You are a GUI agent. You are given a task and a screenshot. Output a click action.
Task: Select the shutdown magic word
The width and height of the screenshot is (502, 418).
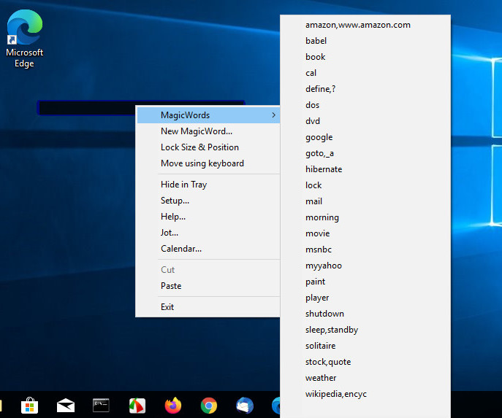(365, 314)
